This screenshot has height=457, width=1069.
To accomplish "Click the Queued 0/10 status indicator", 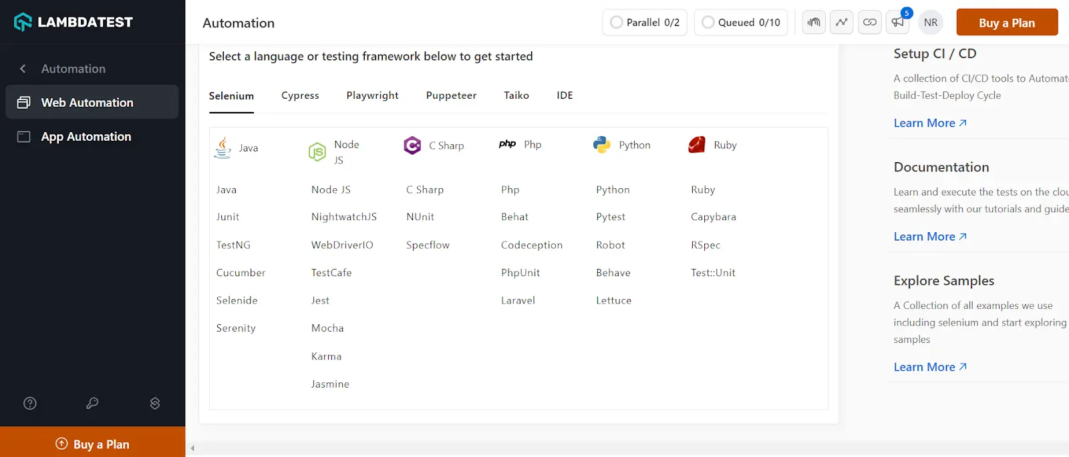I will point(741,23).
